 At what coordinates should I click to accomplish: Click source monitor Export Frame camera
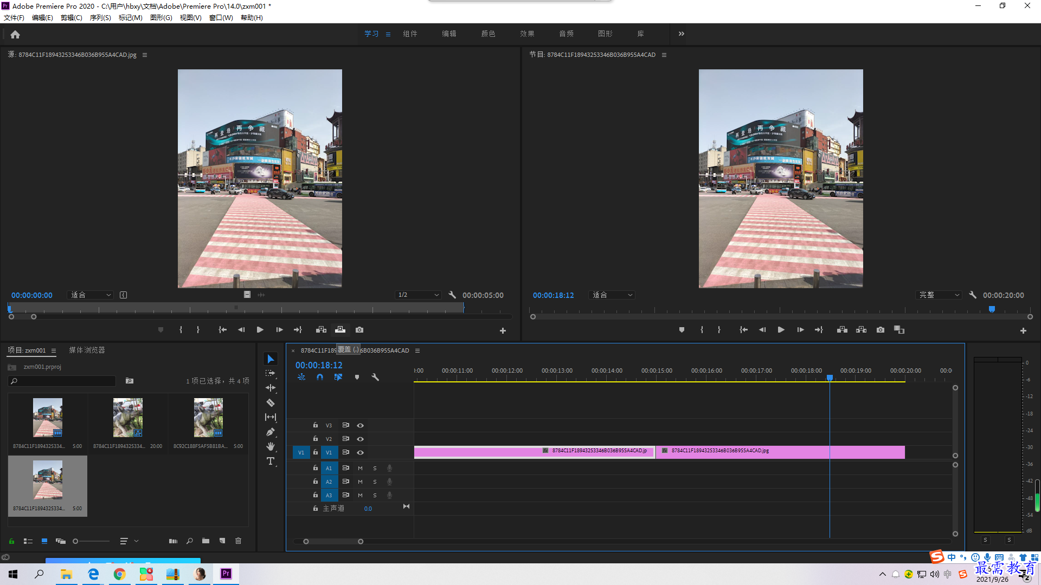pyautogui.click(x=359, y=329)
